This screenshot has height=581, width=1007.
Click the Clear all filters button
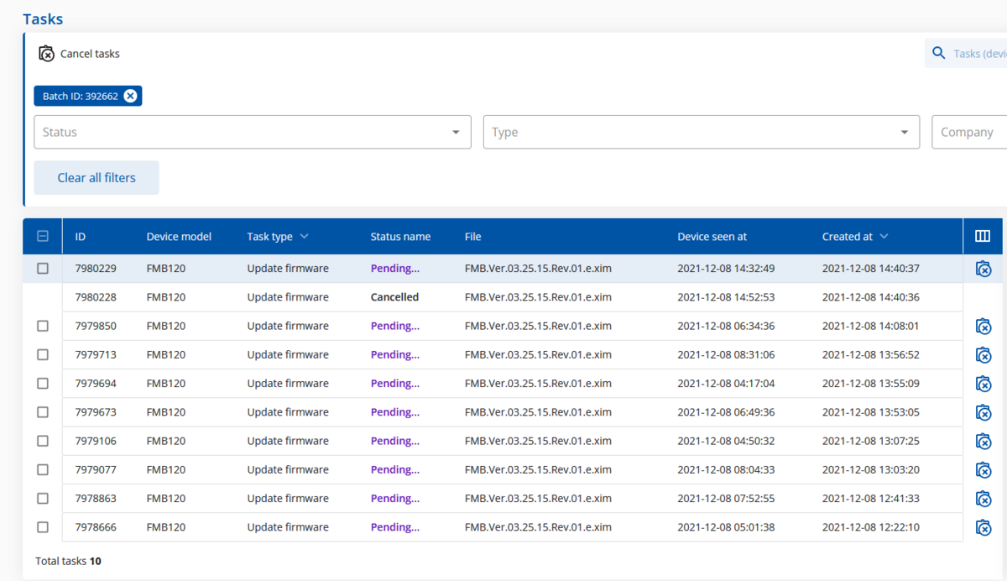[96, 177]
